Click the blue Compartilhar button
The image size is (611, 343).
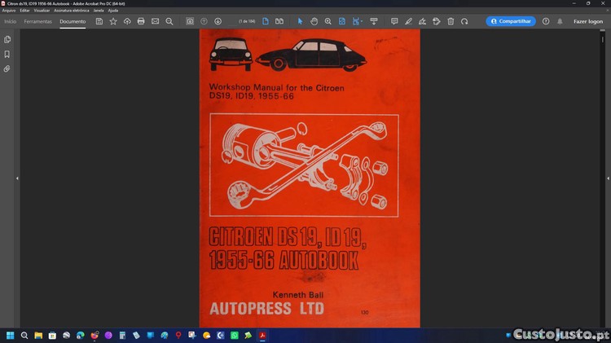coord(511,21)
